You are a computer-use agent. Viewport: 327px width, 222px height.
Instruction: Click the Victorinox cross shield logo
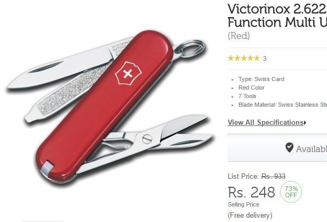coord(128,74)
